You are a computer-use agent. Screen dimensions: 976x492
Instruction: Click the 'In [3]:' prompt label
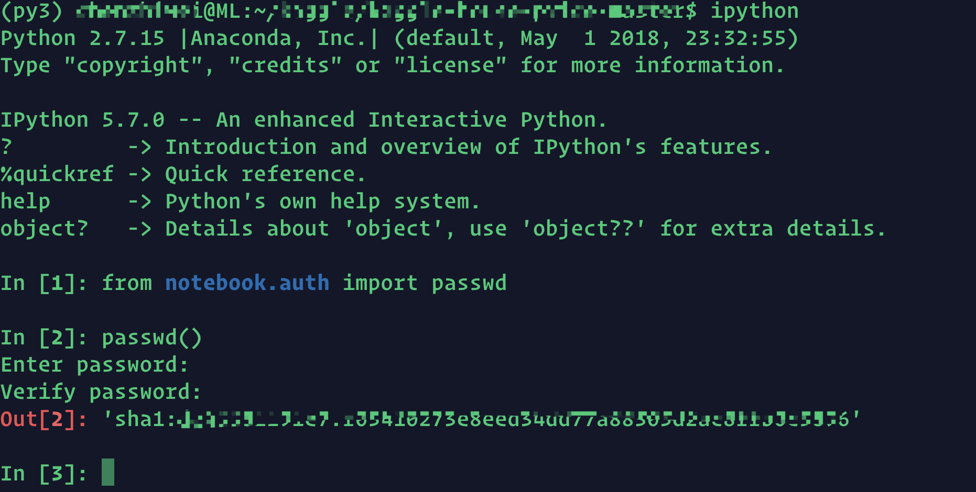point(44,474)
